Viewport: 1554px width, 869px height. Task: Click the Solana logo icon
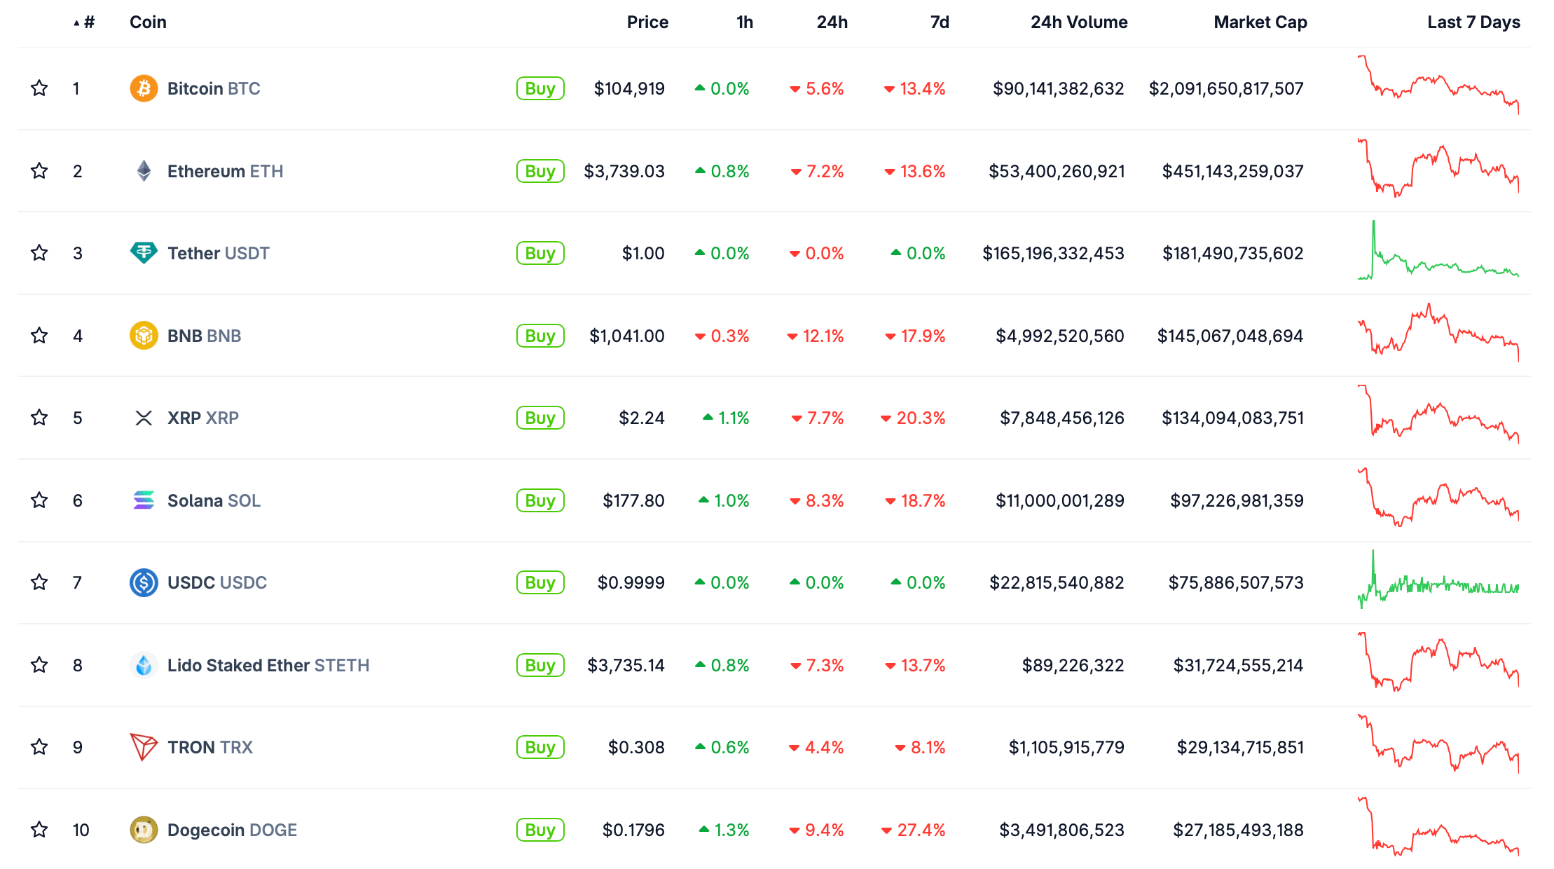[144, 500]
